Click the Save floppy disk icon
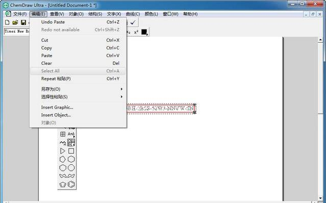326x203 pixels. pyautogui.click(x=23, y=22)
